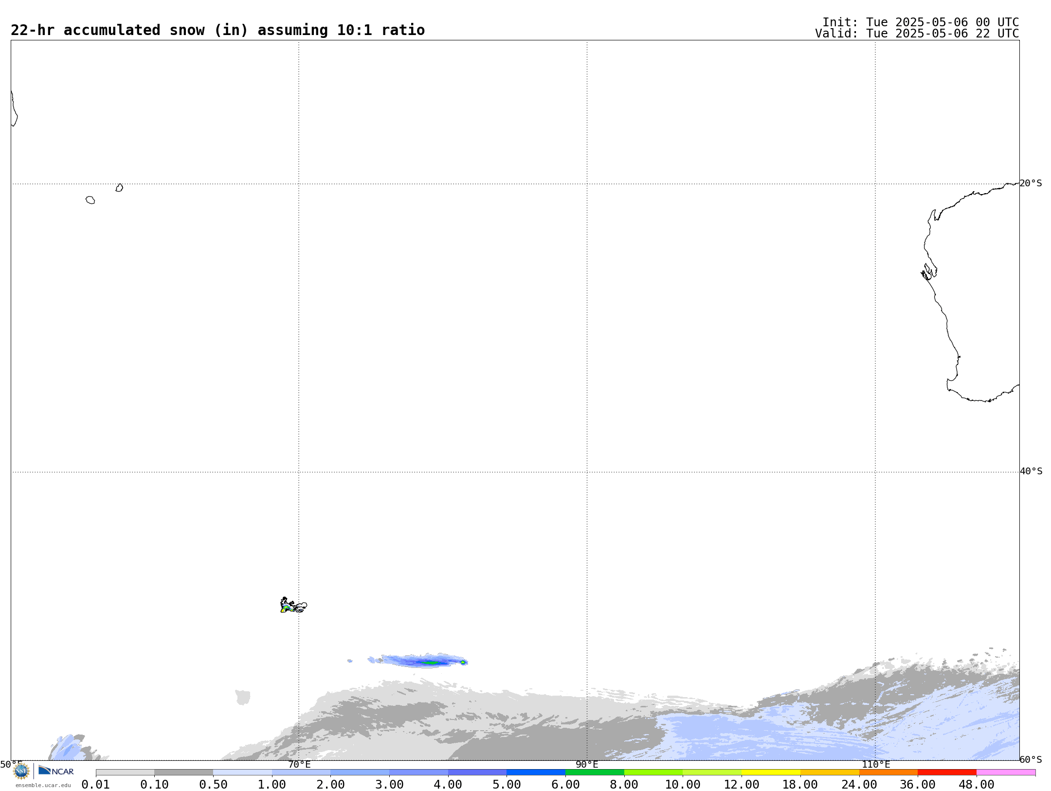Click the 48.00 colorbar value label

(x=977, y=785)
